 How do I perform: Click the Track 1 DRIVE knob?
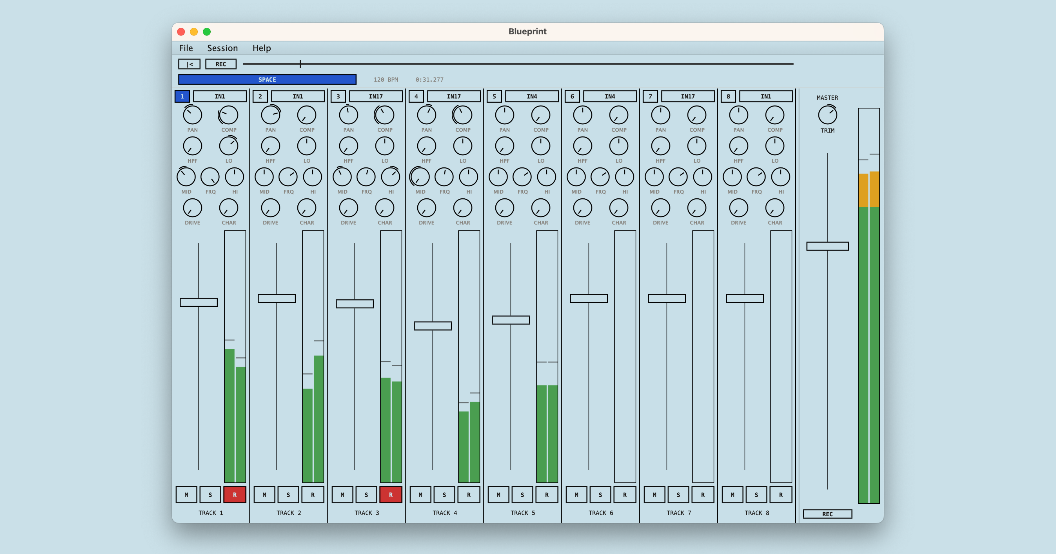click(192, 208)
